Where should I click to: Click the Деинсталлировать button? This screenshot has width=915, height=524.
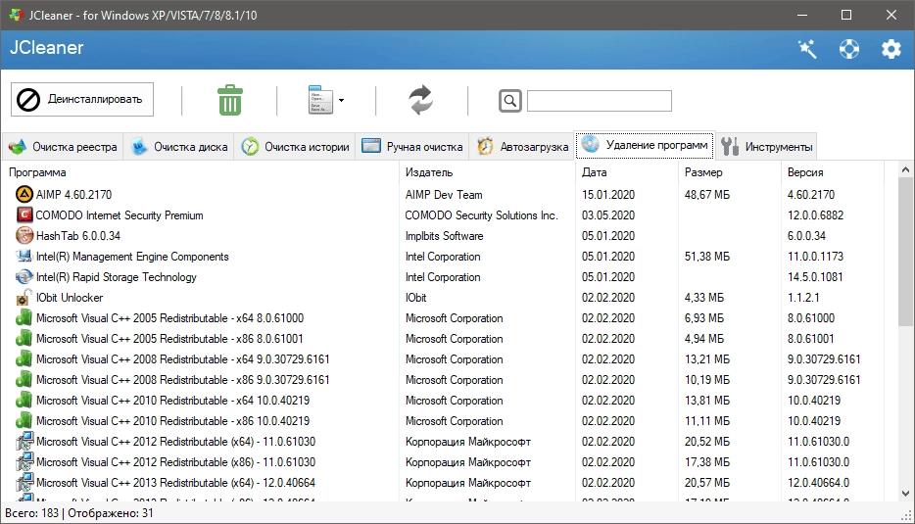[x=82, y=100]
